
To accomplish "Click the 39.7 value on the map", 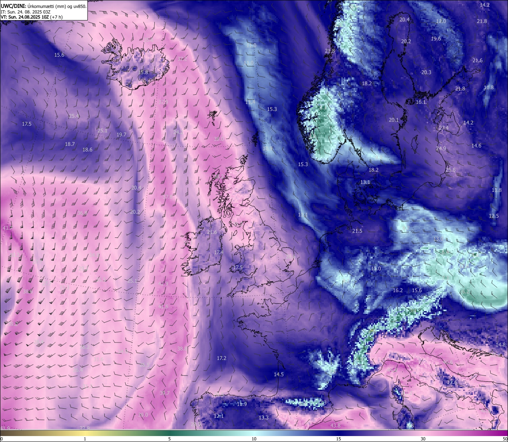I will [x=164, y=393].
